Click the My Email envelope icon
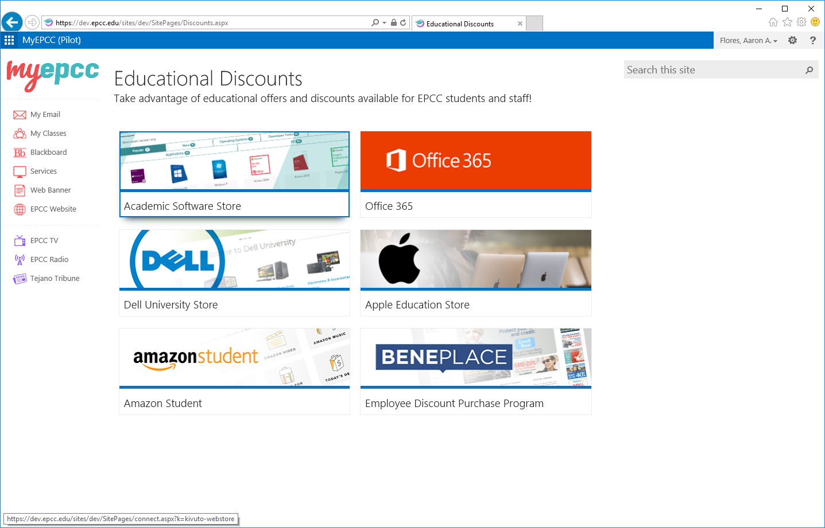 pyautogui.click(x=20, y=115)
